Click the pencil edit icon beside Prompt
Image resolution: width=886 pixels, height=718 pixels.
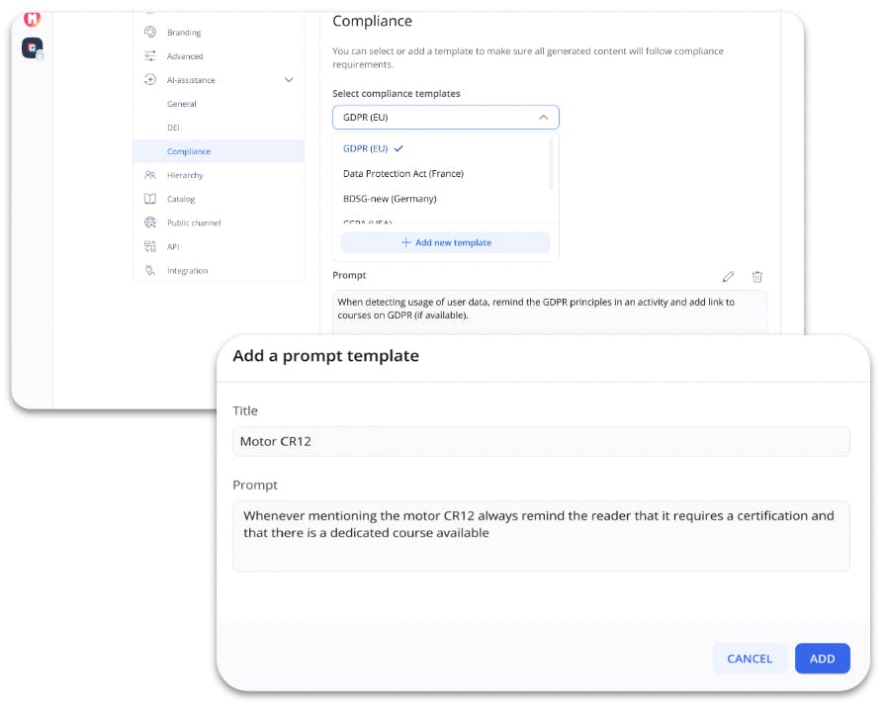point(729,277)
